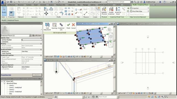Click the Surface Number input field
This screenshot has width=177, height=99.
32,40
